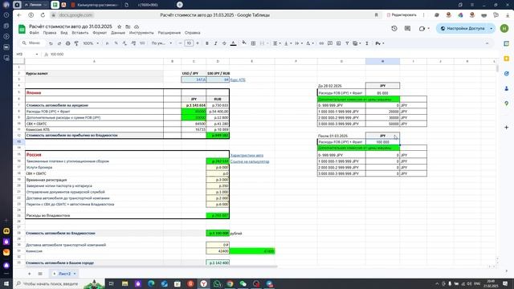Toggle bold formatting
The image size is (514, 289).
(x=207, y=43)
